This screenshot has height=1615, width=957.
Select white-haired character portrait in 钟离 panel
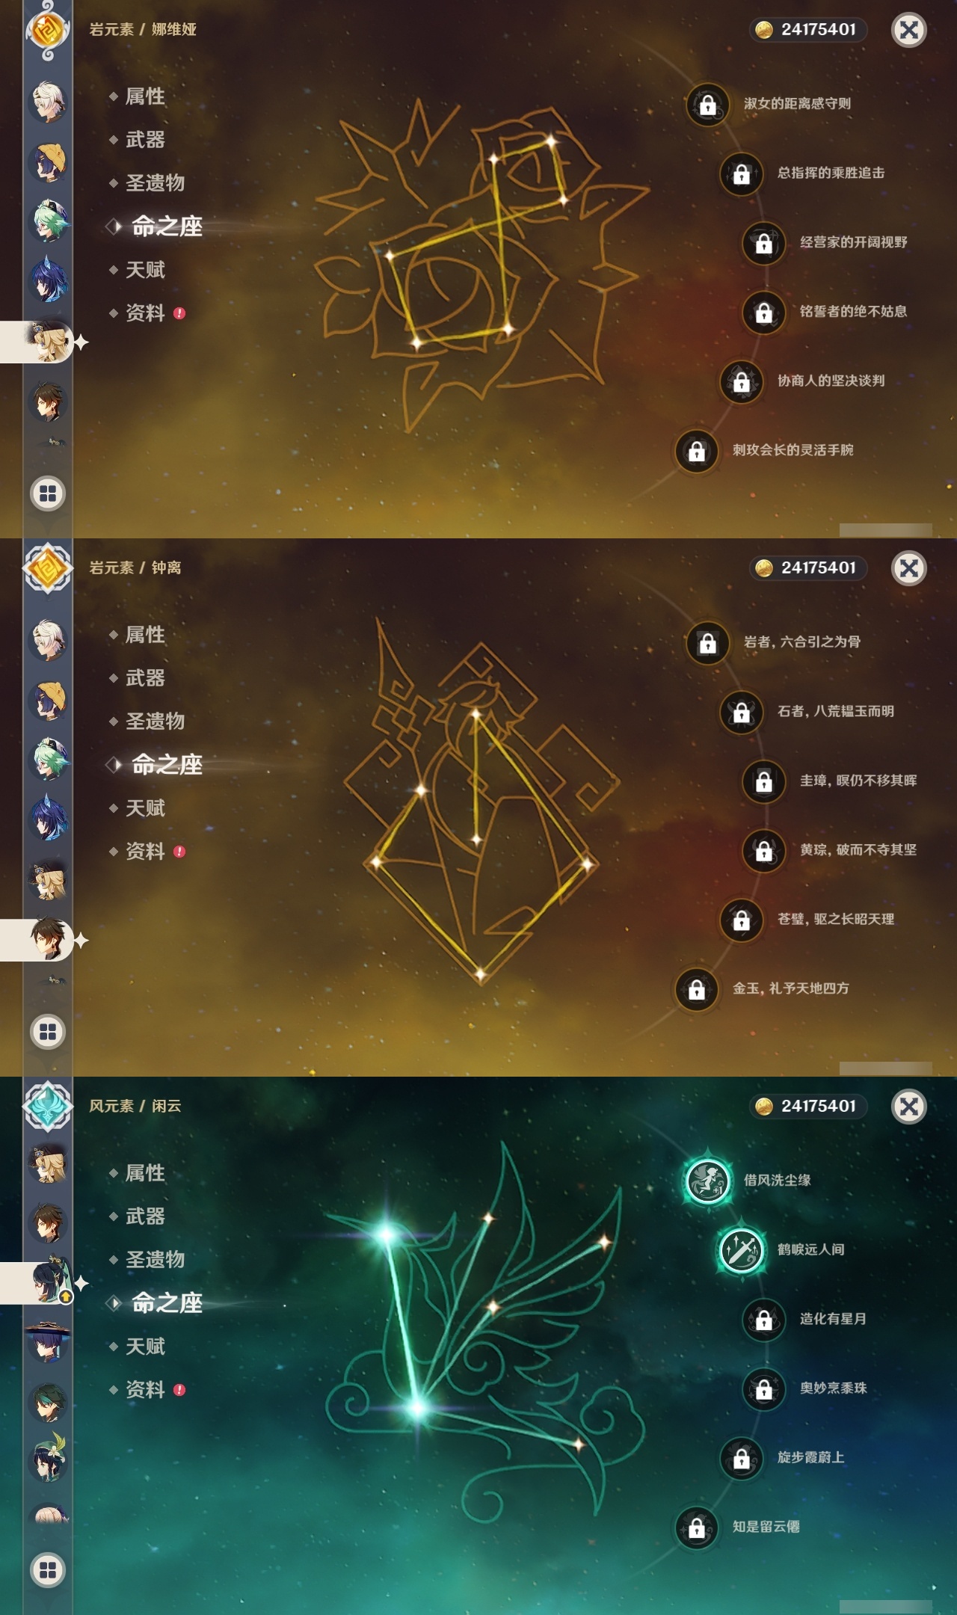point(49,640)
